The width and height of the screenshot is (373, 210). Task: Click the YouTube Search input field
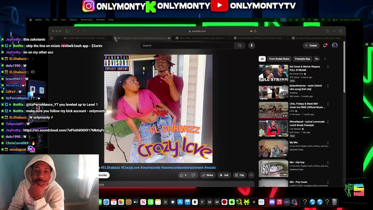186,45
